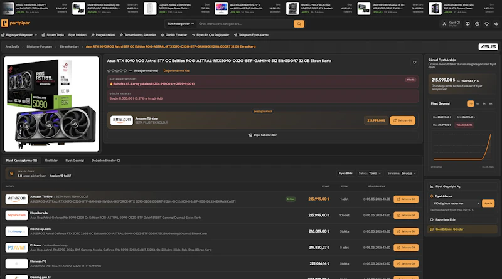
Task: Expand Diğer Satıcıları Gör
Action: tap(262, 135)
